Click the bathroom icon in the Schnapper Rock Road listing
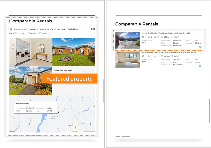The width and height of the screenshot is (211, 148). (x=149, y=56)
